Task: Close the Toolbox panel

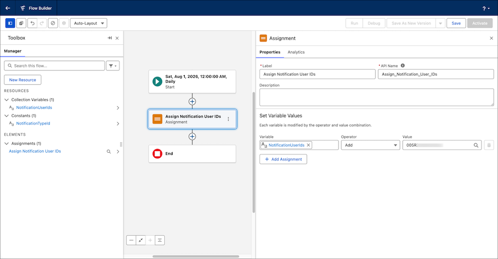Action: [x=117, y=38]
